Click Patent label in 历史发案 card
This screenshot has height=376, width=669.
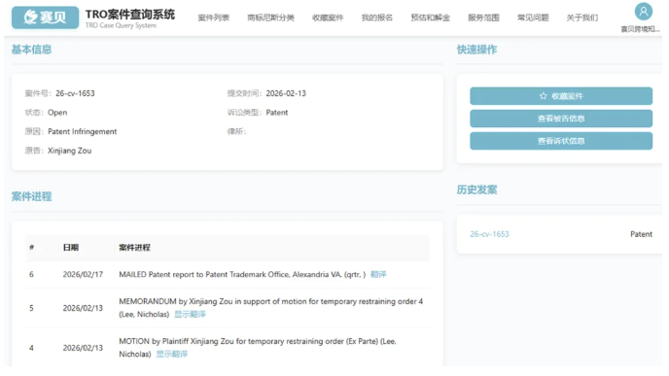641,234
